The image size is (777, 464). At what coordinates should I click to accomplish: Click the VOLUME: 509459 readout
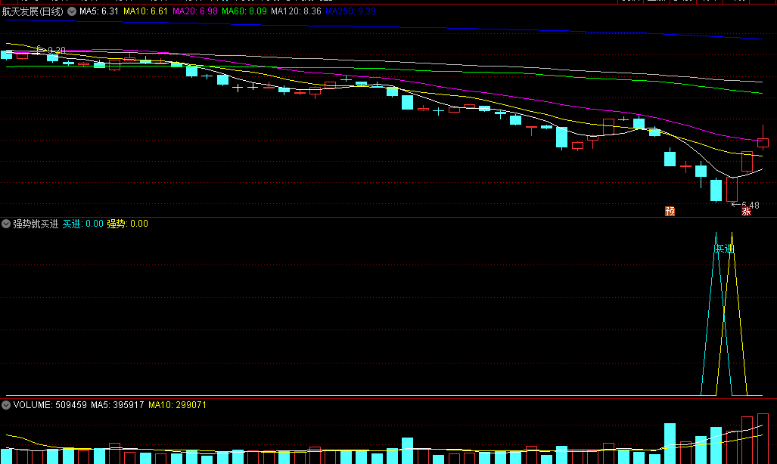point(49,405)
